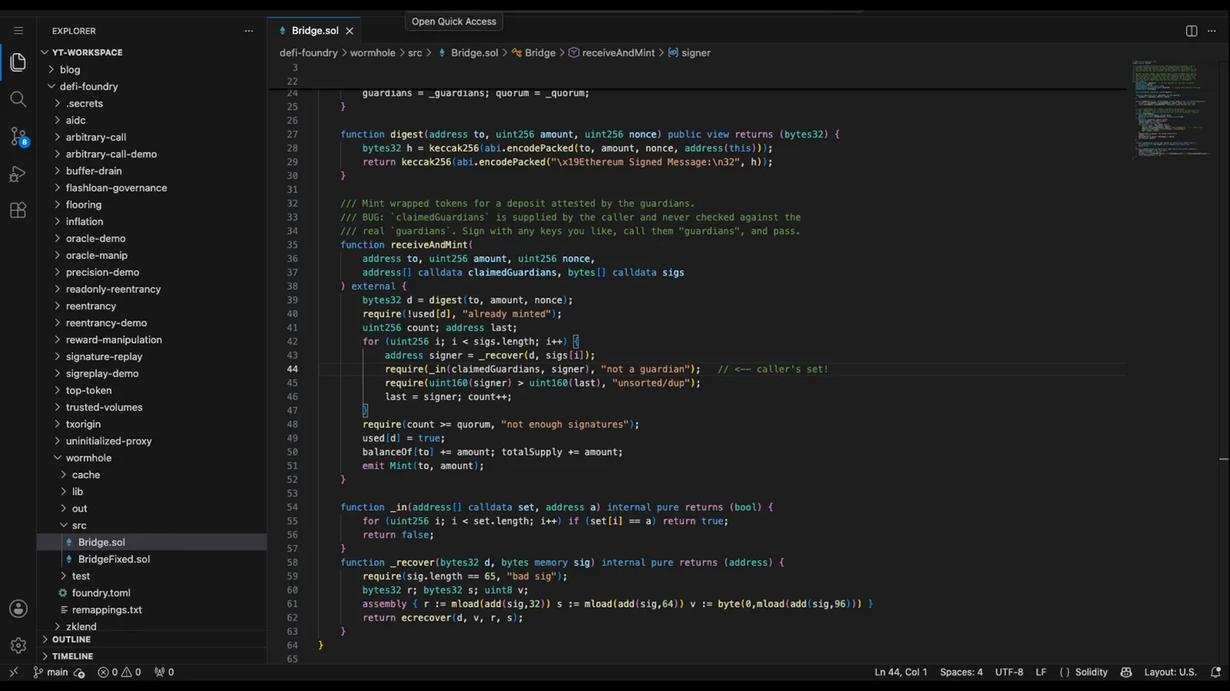
Task: Expand the readonly-reentrancy folder
Action: pos(113,289)
